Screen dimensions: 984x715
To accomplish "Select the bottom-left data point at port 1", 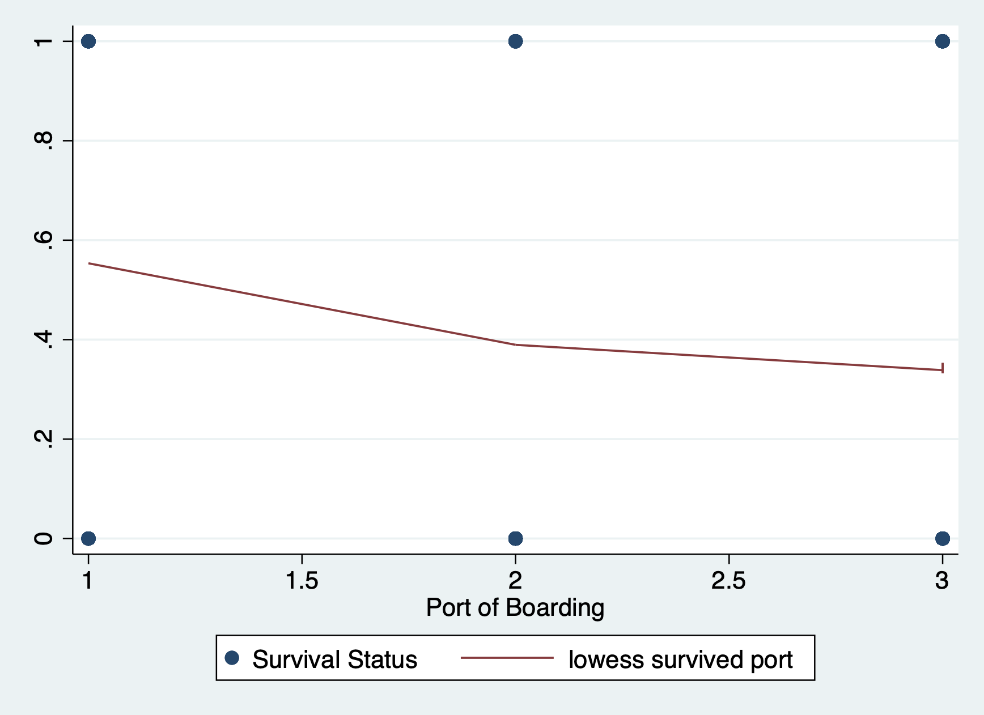I will tap(88, 538).
